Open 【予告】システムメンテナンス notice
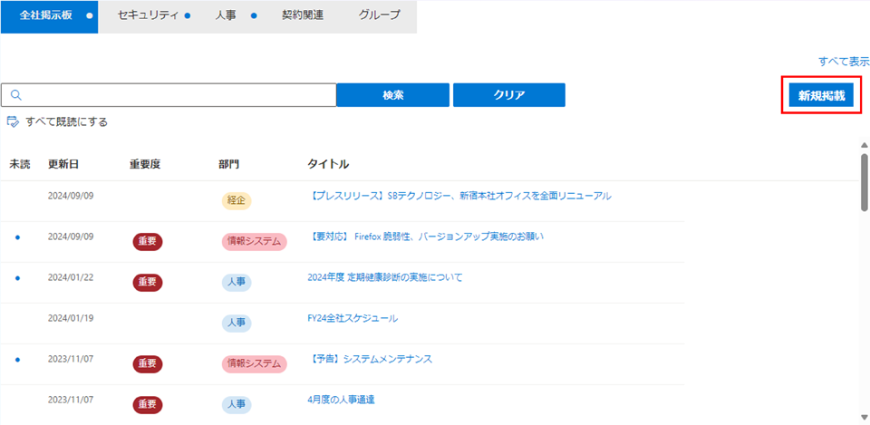This screenshot has width=870, height=425. [x=370, y=359]
